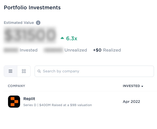Switch to grid view layout
Viewport: 157px width, 129px height.
point(24,71)
